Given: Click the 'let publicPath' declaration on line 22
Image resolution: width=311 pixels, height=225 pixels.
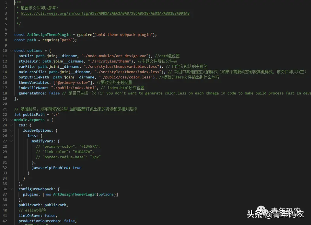Looking at the screenshot, I should click(29, 114).
